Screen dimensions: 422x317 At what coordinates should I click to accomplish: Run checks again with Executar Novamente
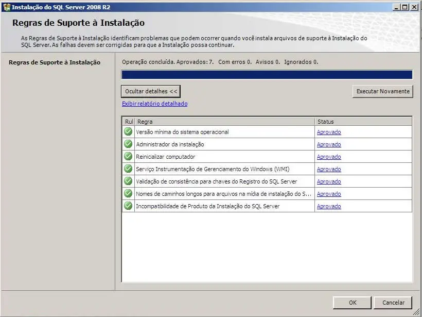coord(383,91)
